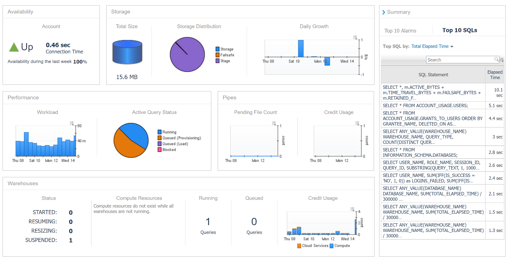Open Warehouses Credit Usage chart options icon
This screenshot has height=262, width=512.
[352, 209]
